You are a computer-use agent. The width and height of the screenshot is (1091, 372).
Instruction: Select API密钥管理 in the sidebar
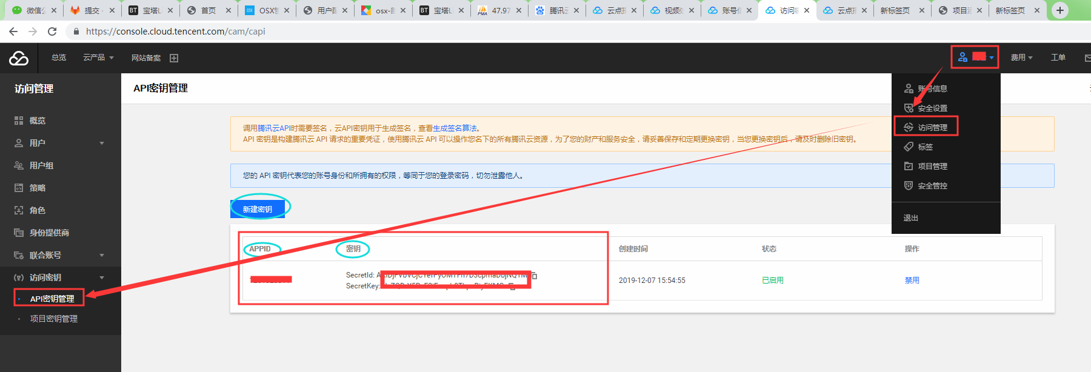point(52,298)
